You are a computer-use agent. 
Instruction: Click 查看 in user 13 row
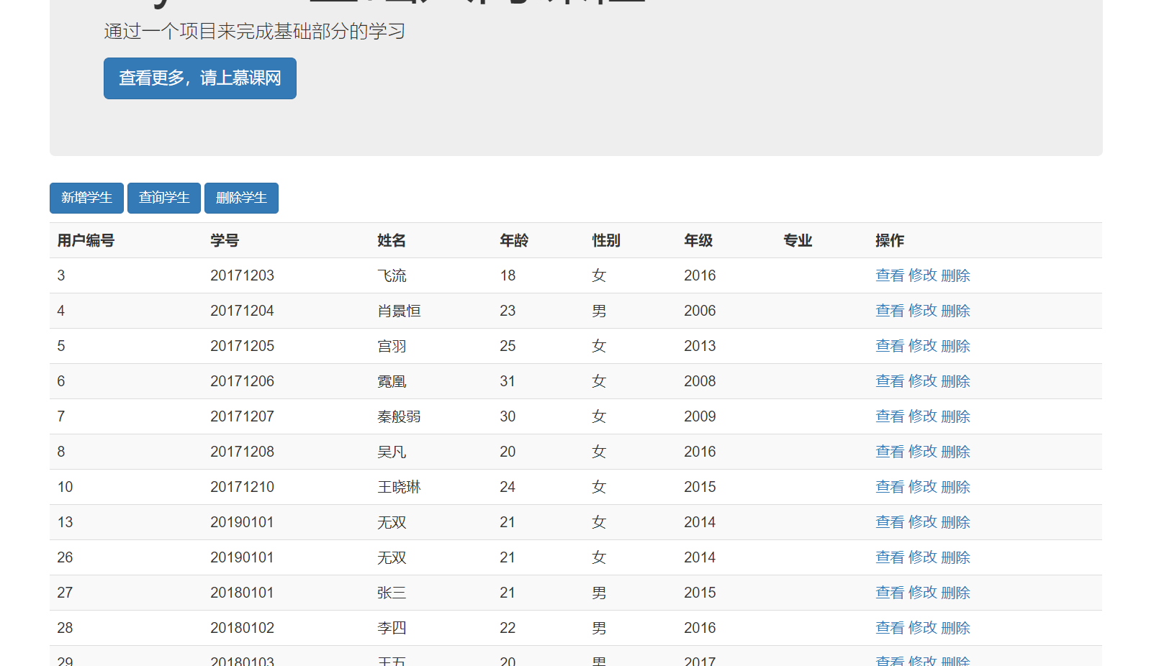click(890, 522)
